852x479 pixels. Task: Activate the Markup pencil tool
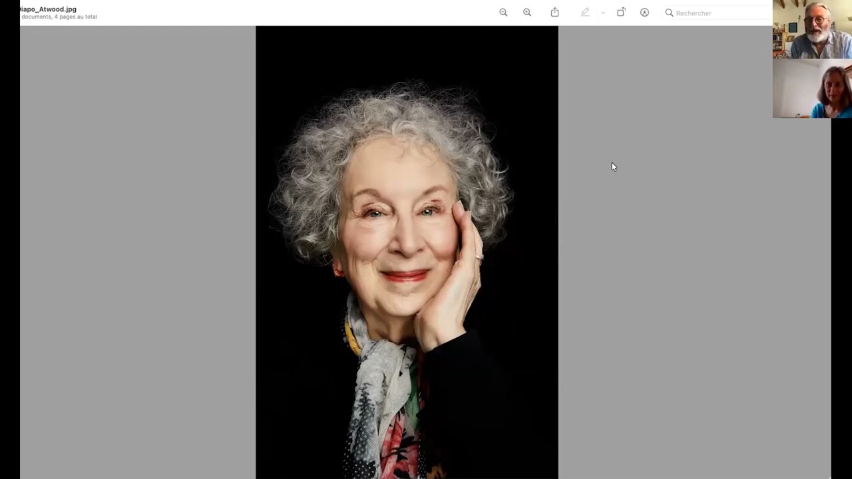[585, 13]
